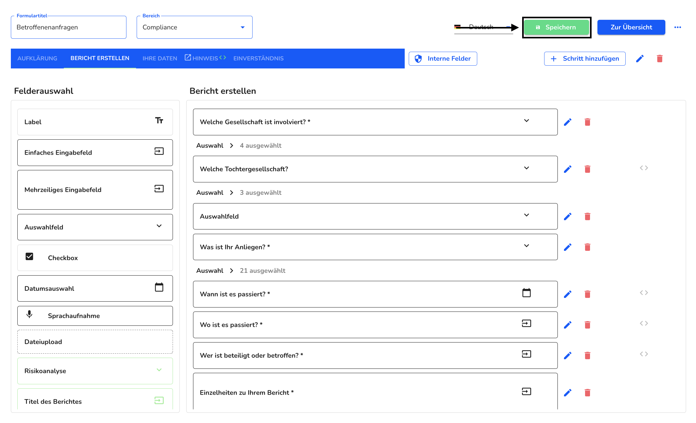Viewport: 696px width, 423px height.
Task: Delete 'Was ist Ihr Anliegen?' field
Action: (587, 247)
